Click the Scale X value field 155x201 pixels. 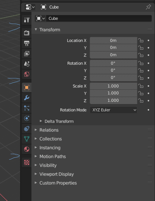pos(113,86)
